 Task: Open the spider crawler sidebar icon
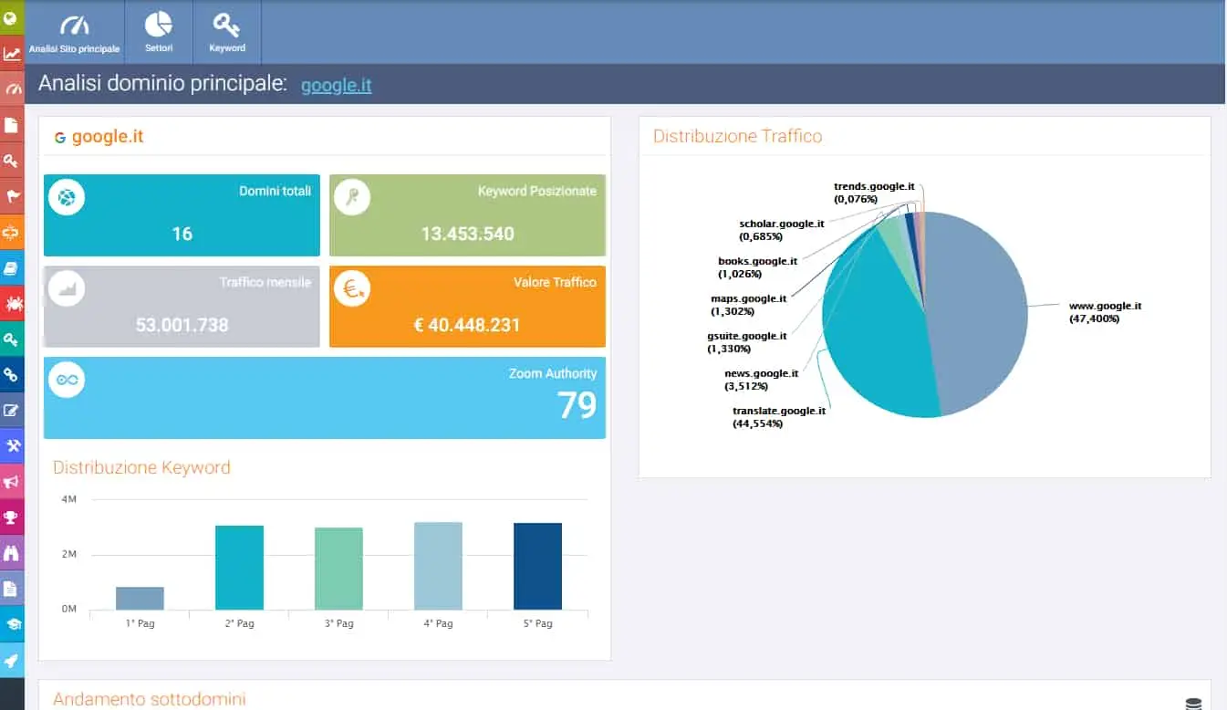coord(12,303)
